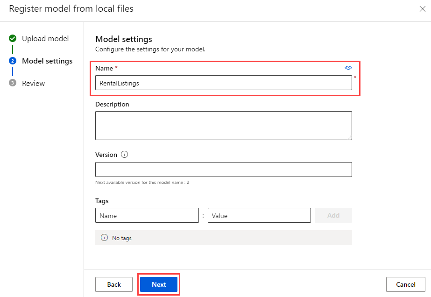431x297 pixels.
Task: Select the Version input field
Action: tap(223, 169)
